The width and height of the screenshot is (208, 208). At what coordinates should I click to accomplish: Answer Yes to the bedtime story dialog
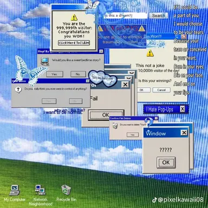pos(54,74)
